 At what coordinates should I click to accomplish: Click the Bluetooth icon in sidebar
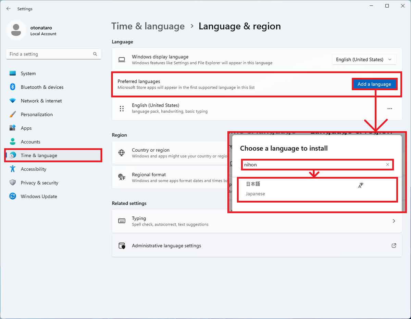pyautogui.click(x=13, y=87)
